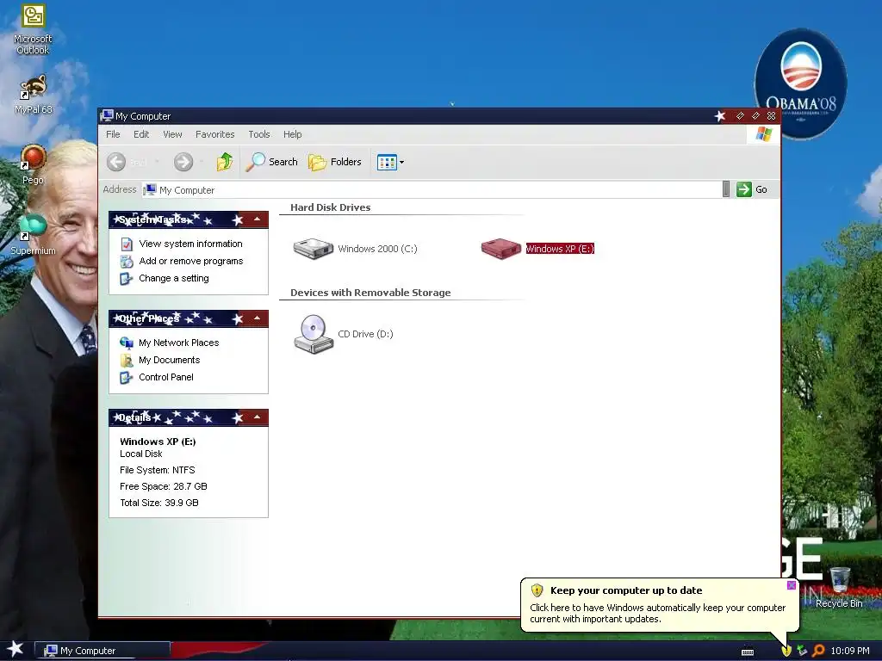Screen dimensions: 882x661
Task: Click Devices with Removable Storage header
Action: click(x=370, y=293)
